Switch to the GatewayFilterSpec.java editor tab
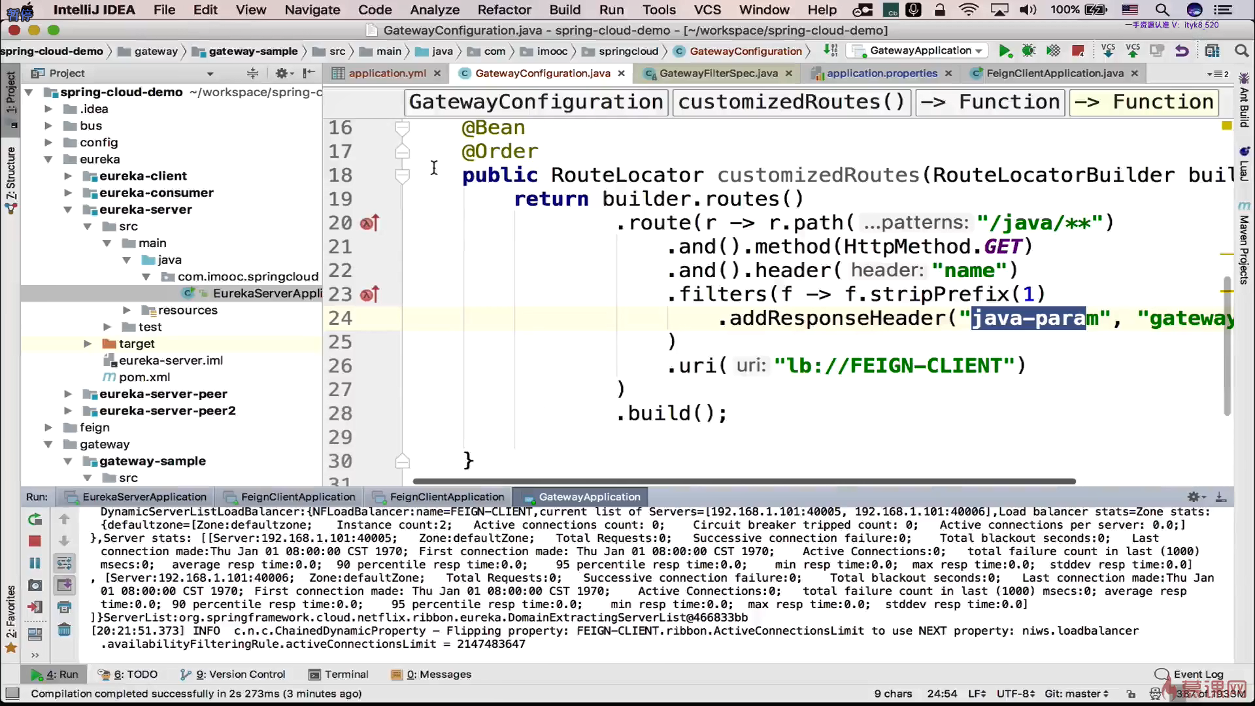The image size is (1255, 706). click(x=718, y=73)
